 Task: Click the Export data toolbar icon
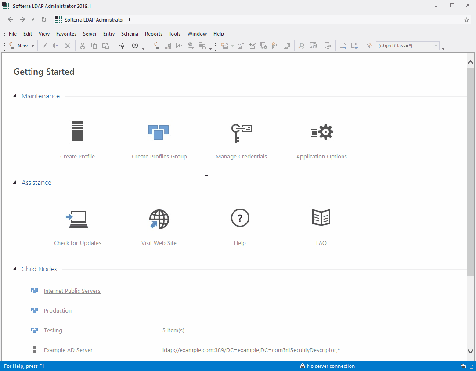click(343, 46)
